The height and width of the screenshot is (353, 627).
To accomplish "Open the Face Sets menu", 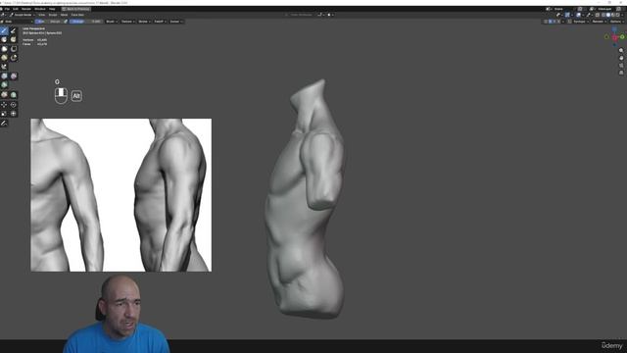I will 77,15.
